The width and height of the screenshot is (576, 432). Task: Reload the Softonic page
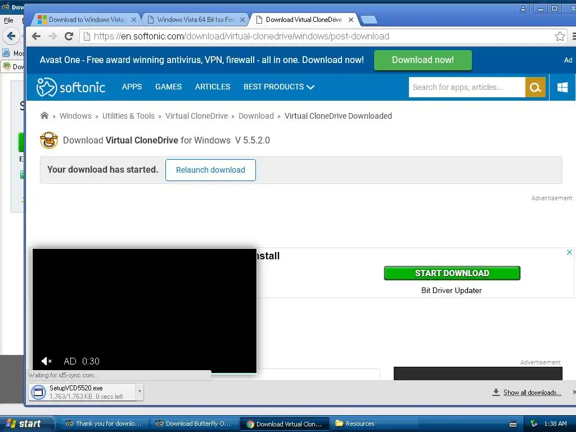pos(69,36)
